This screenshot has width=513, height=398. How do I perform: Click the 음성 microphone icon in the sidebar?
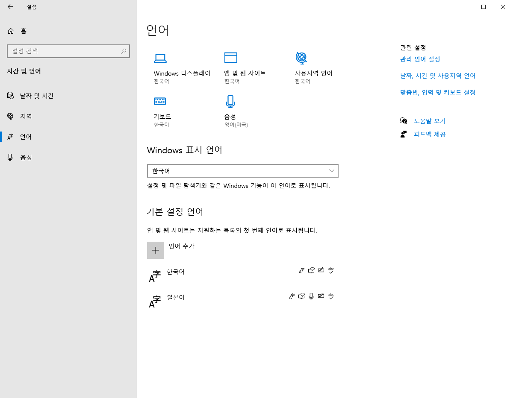(11, 157)
